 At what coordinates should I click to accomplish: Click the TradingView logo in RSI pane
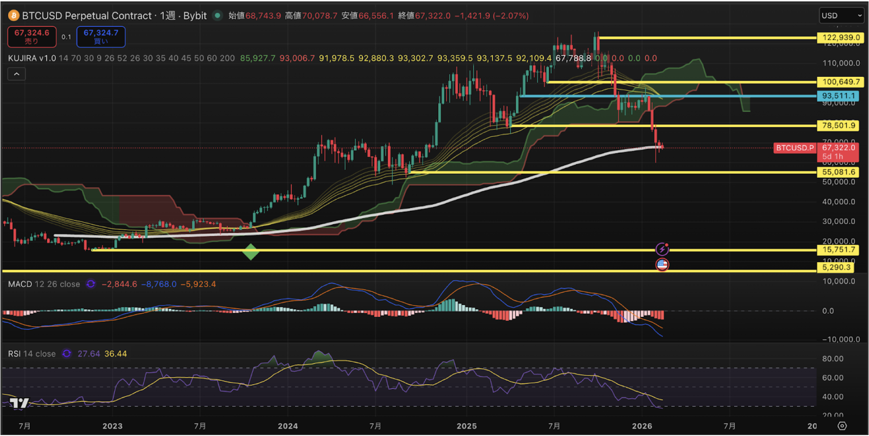(20, 403)
